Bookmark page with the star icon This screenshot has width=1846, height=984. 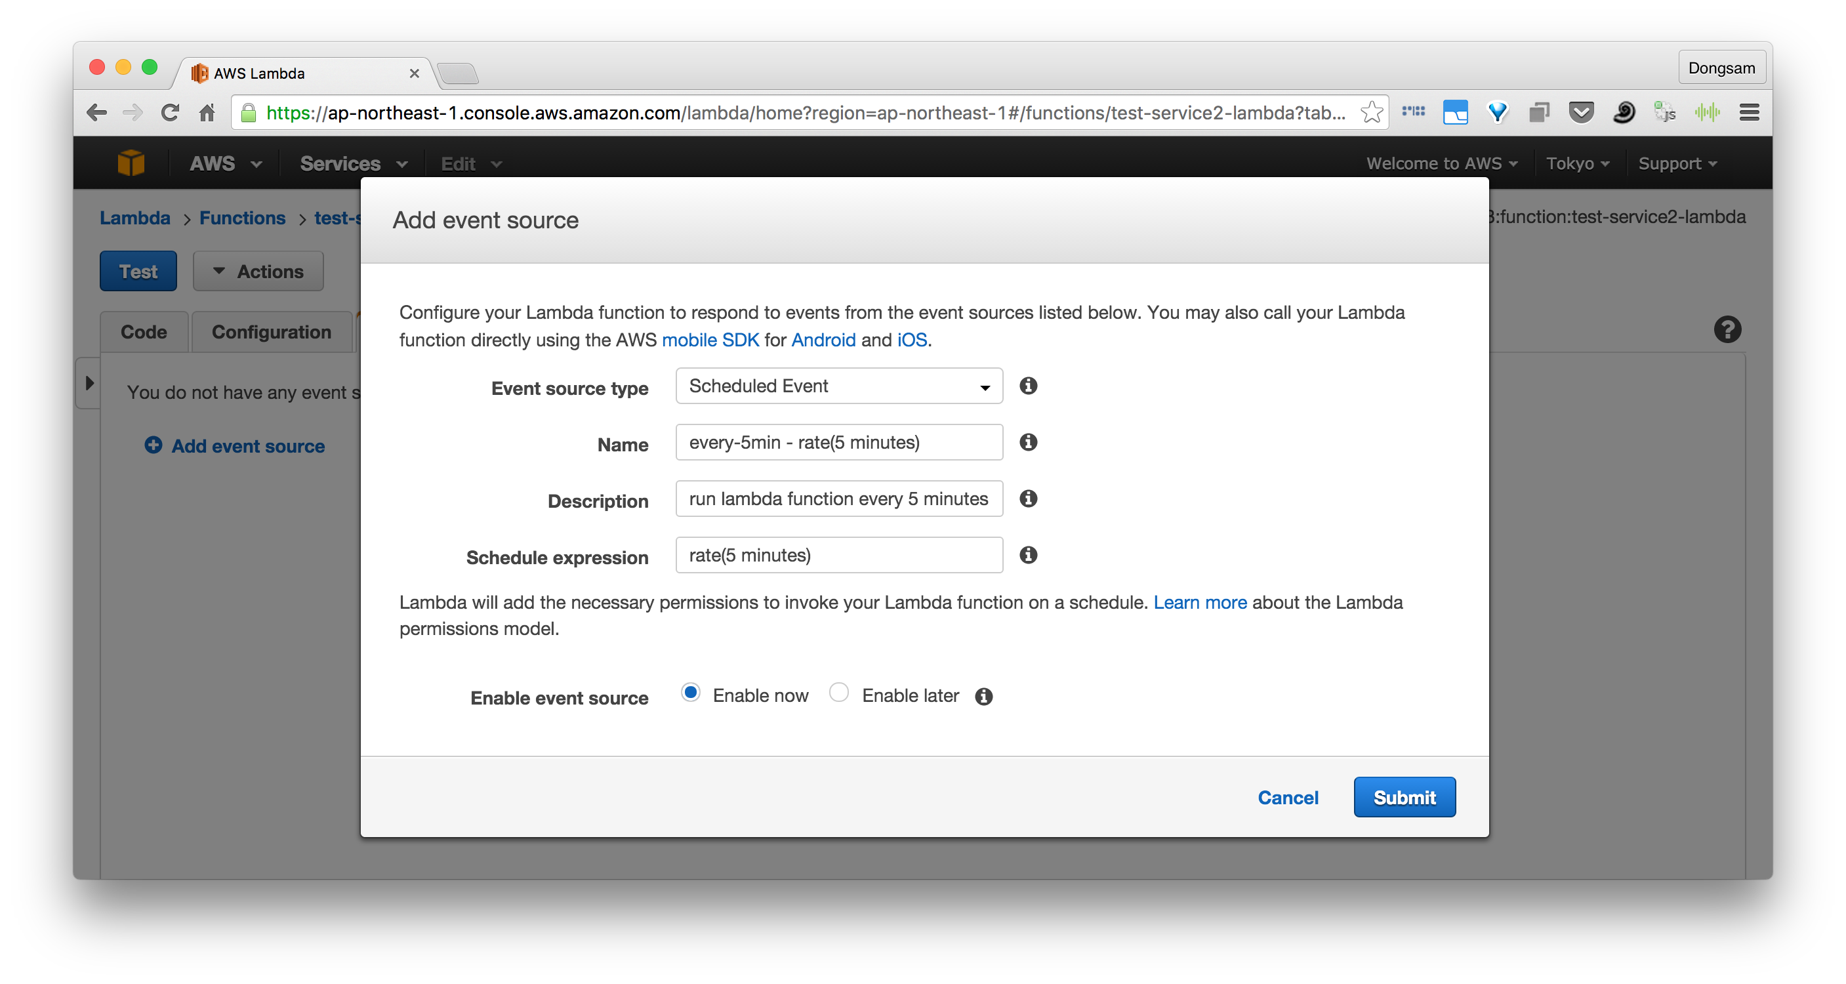click(x=1371, y=113)
